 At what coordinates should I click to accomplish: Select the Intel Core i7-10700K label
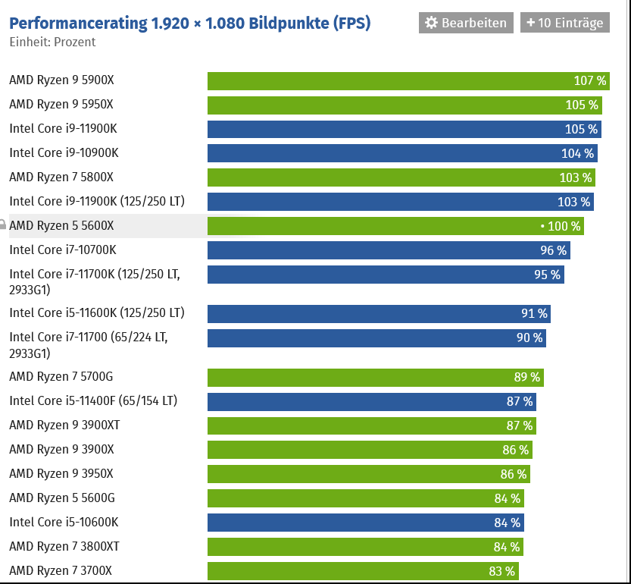coord(63,250)
